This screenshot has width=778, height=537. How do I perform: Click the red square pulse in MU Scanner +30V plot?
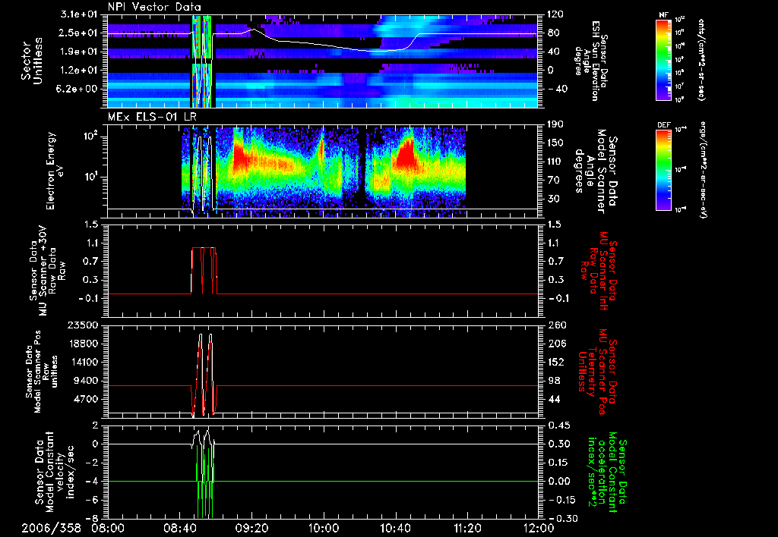tap(204, 270)
